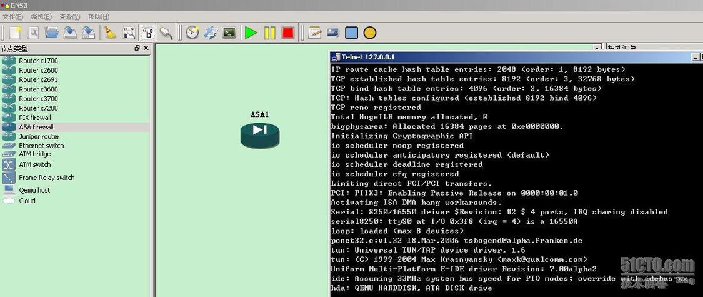Click 'hda: QEMU HARDDISK, ATA DISK drive' line

[x=411, y=288]
